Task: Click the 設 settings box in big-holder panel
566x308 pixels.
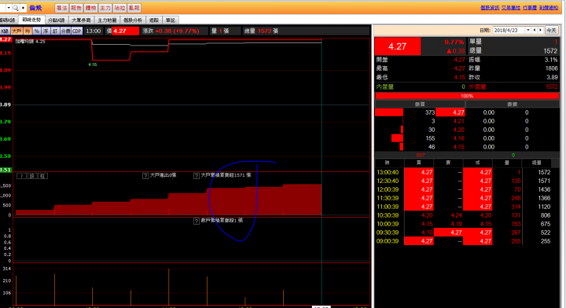Action: pyautogui.click(x=32, y=176)
